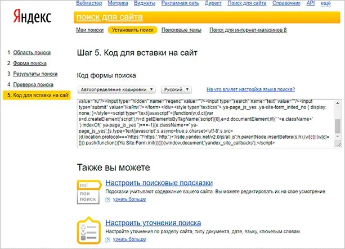Open Метрика in top navigation

[118, 3]
